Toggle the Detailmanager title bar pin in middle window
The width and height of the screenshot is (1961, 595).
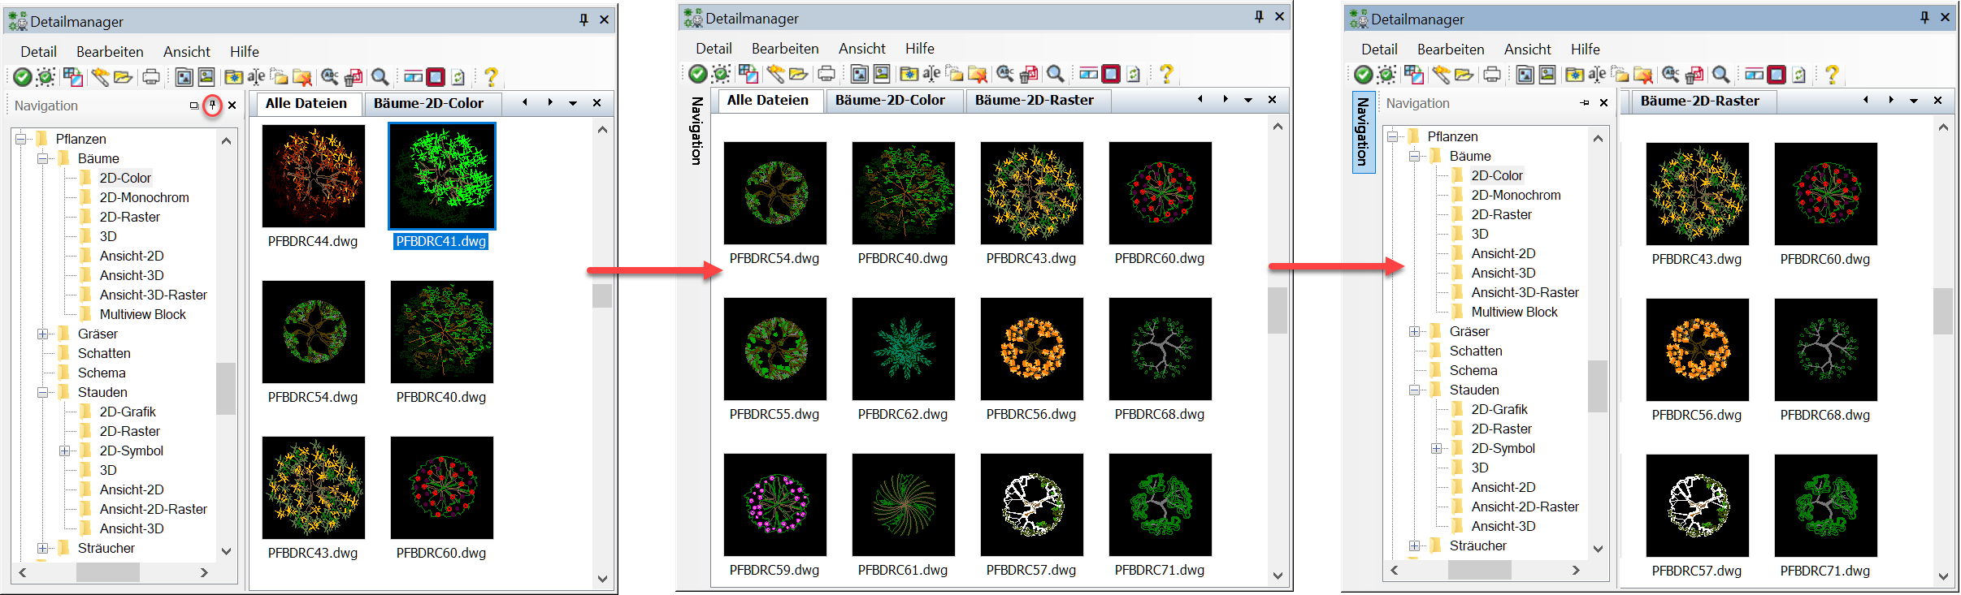[x=1259, y=17]
